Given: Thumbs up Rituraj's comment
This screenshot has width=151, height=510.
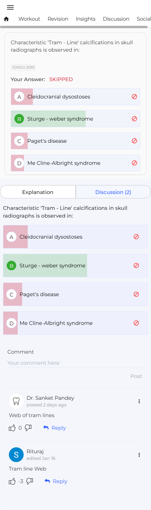Looking at the screenshot, I should 12,481.
